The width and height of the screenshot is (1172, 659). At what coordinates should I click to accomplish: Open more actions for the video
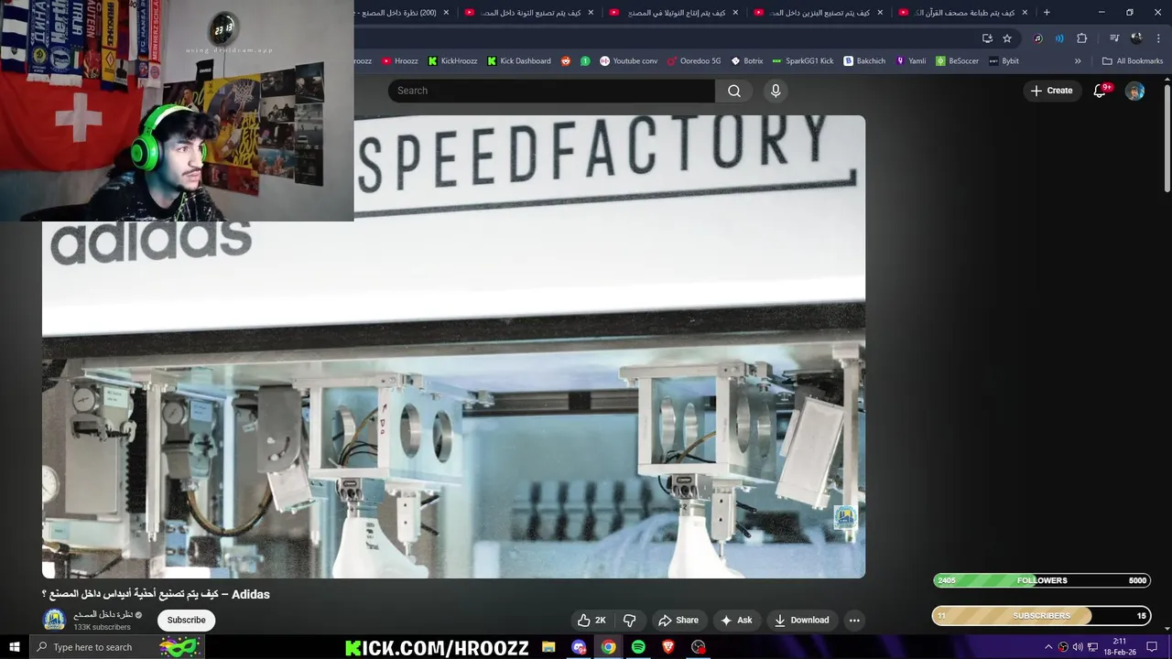pos(854,620)
